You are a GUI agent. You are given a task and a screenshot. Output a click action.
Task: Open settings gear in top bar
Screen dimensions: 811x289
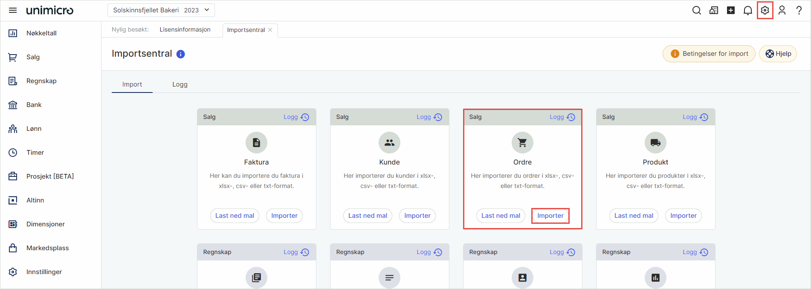coord(765,10)
